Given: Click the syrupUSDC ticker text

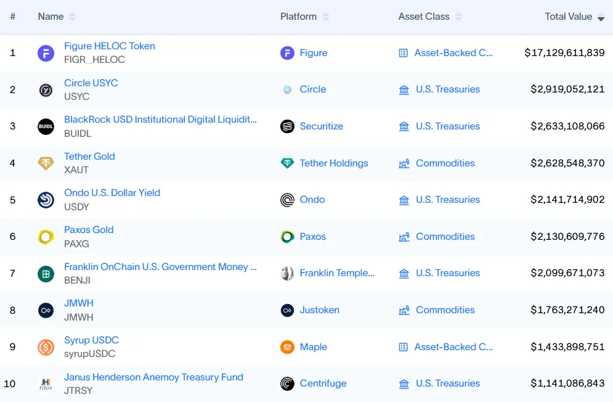Looking at the screenshot, I should tap(89, 354).
